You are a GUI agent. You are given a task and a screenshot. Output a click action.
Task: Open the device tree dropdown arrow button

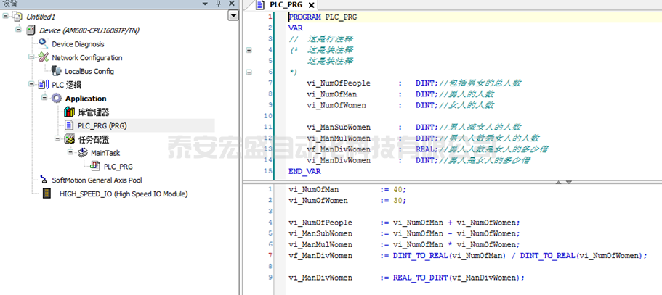point(233,16)
